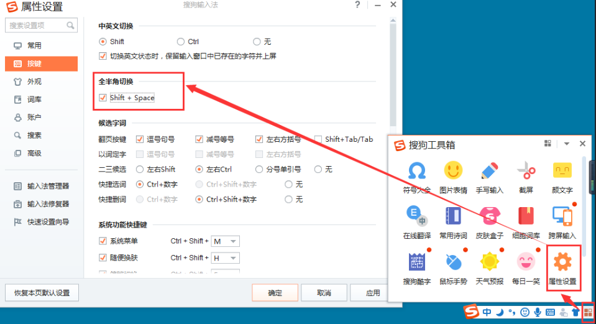Toggle 系统菜单 shortcut checkbox
The image size is (596, 324).
103,241
